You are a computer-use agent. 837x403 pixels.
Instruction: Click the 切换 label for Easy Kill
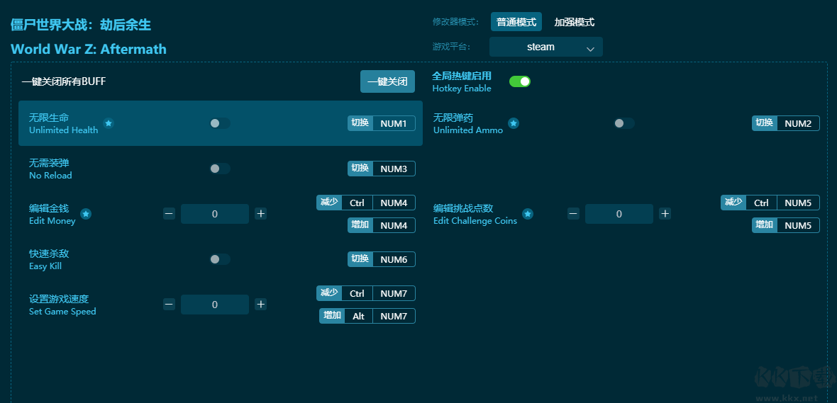click(x=360, y=259)
